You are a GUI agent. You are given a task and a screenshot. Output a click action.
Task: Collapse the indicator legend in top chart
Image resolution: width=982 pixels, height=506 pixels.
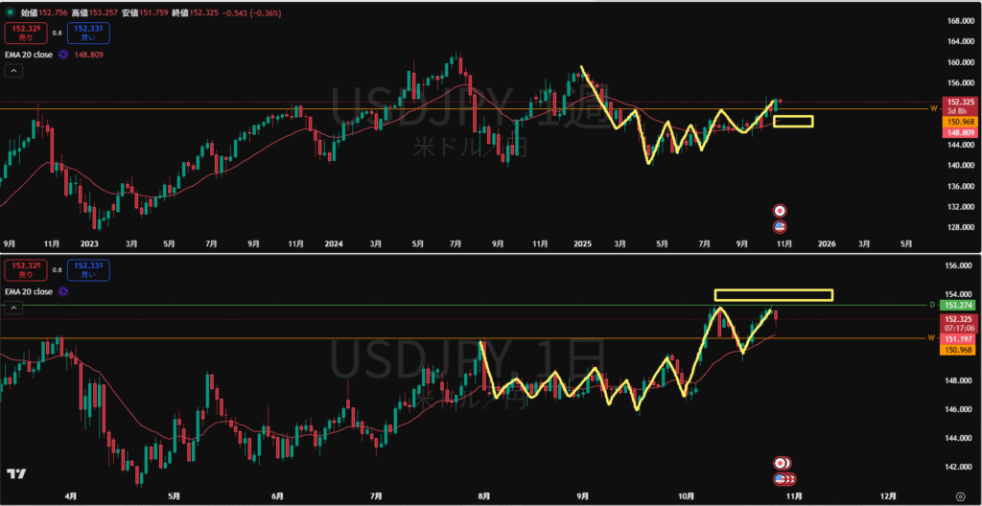[x=13, y=71]
